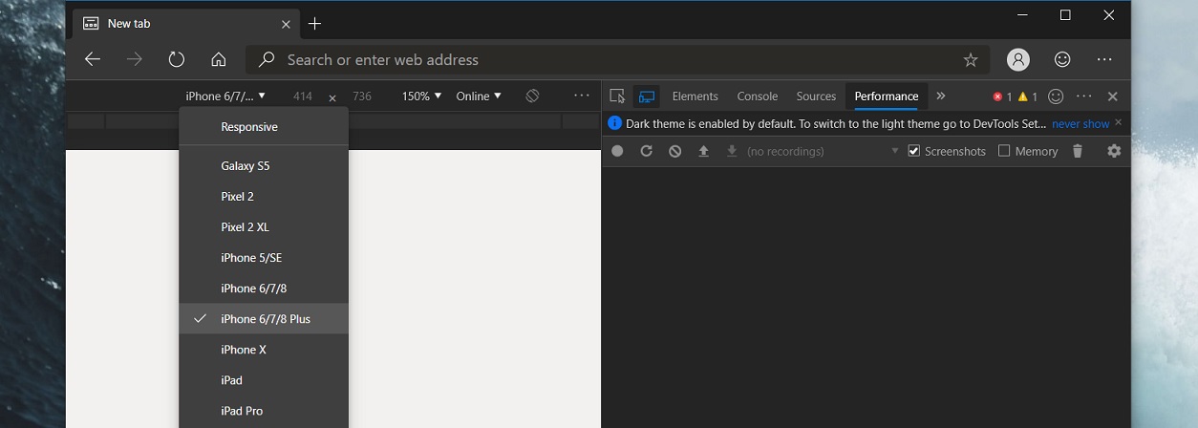Toggle device emulation toolbar

point(647,96)
